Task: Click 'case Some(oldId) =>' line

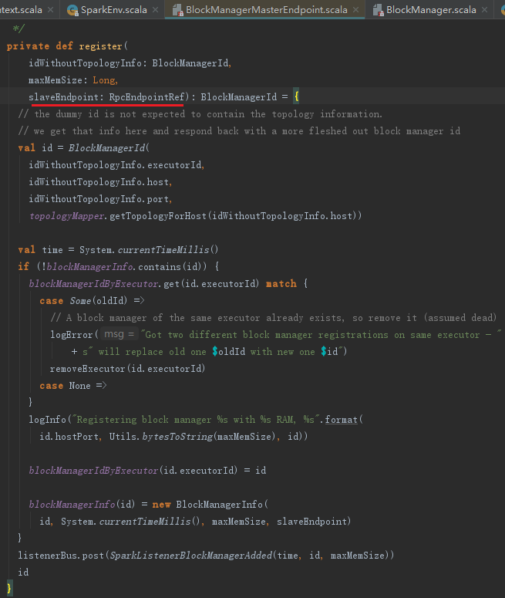Action: pos(92,301)
